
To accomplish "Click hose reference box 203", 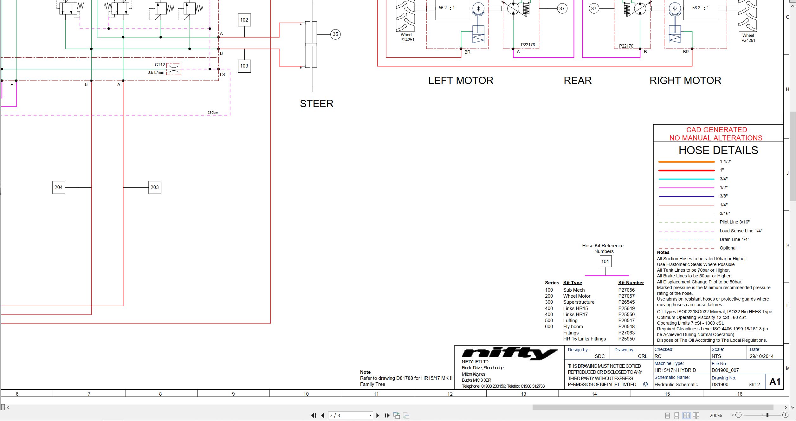I will tap(155, 187).
